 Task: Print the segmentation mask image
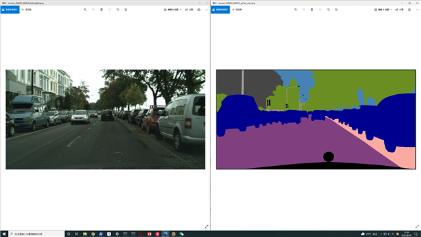[x=409, y=10]
